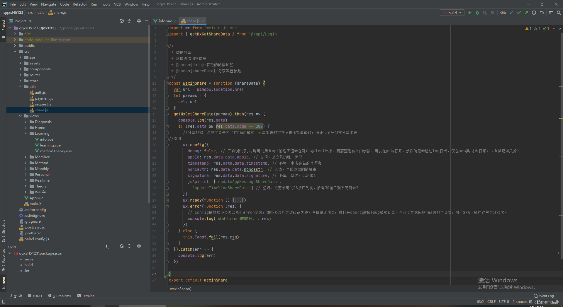Run the build configuration with green play button
The height and width of the screenshot is (307, 563).
click(x=470, y=13)
